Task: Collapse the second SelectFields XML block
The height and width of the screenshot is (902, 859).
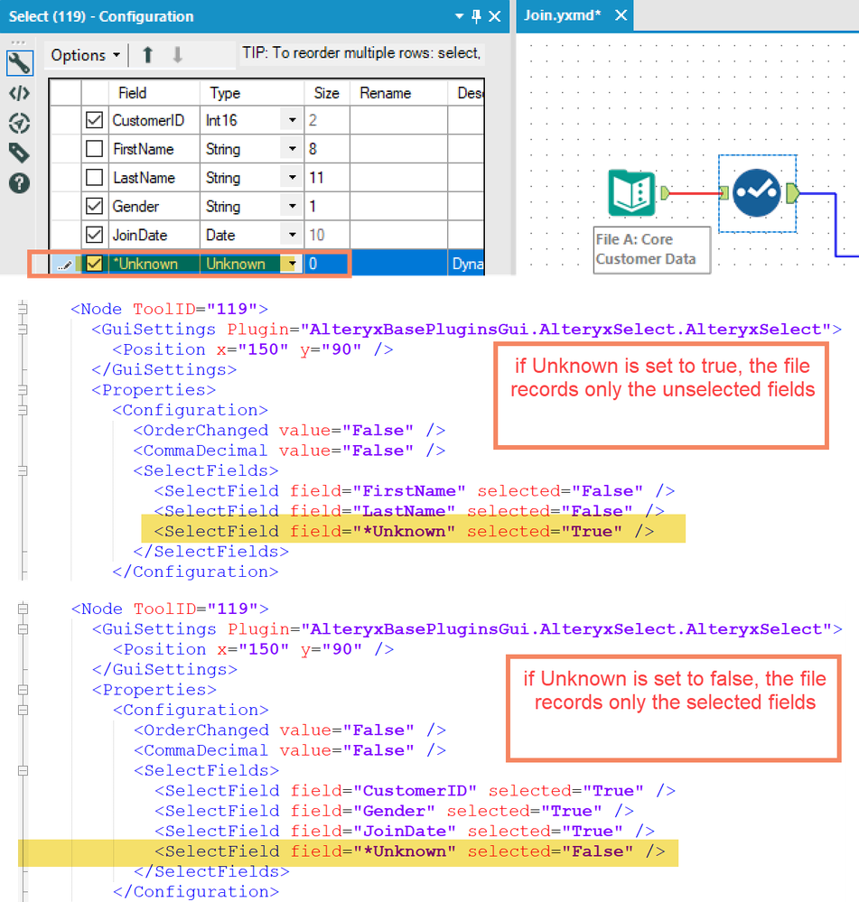Action: pyautogui.click(x=23, y=770)
